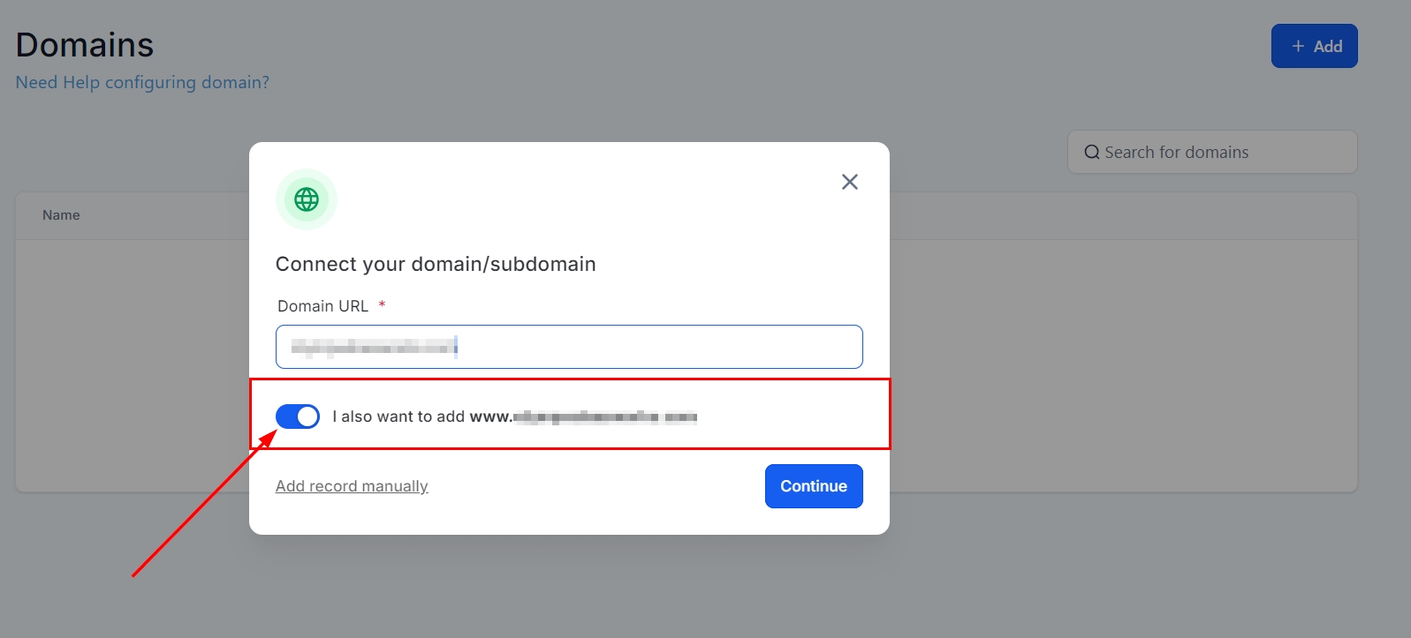Viewport: 1411px width, 638px height.
Task: Click the magnifier icon in domain search
Action: pyautogui.click(x=1092, y=153)
